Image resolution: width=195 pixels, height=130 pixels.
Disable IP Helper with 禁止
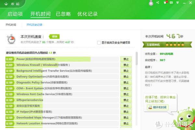coord(126,112)
